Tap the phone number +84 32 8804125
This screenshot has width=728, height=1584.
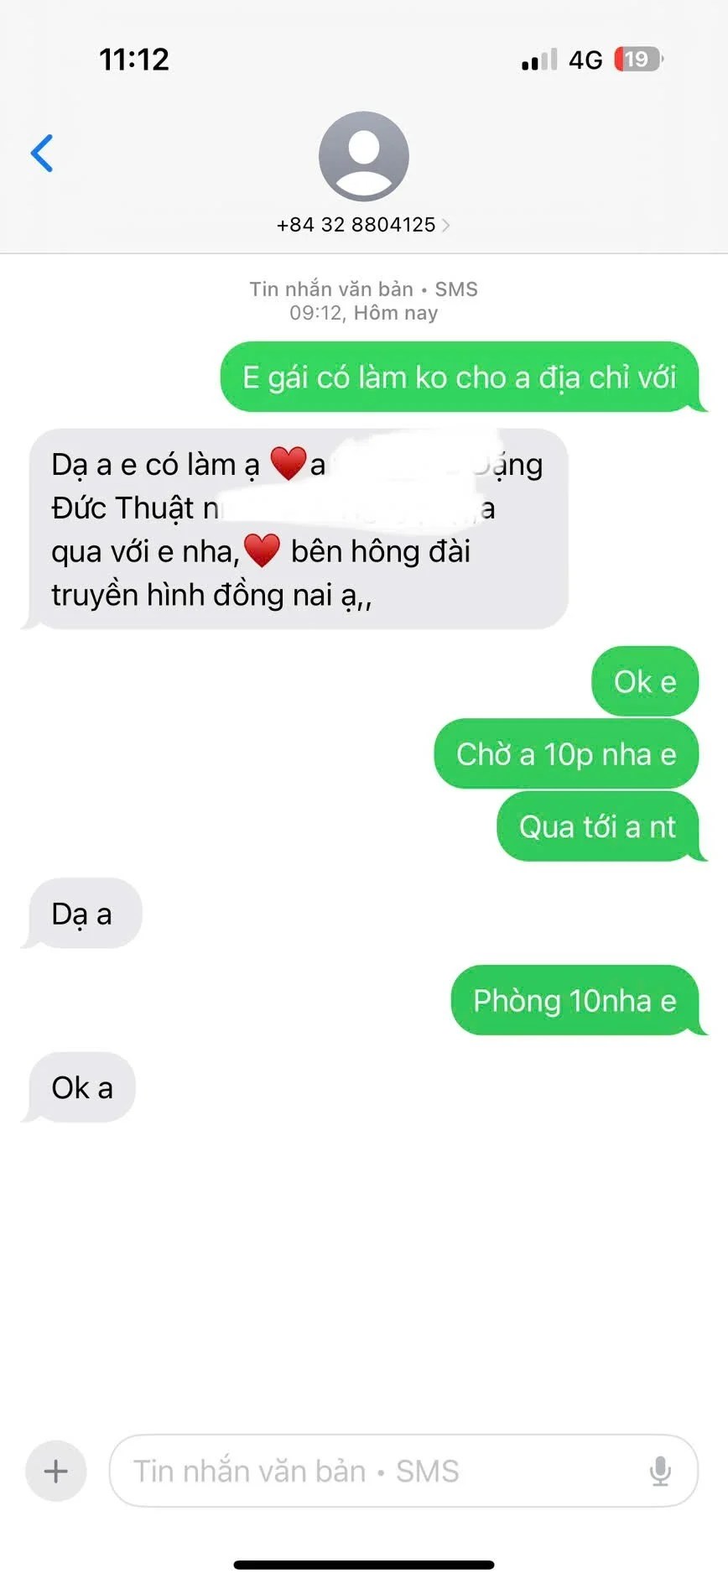(x=356, y=225)
